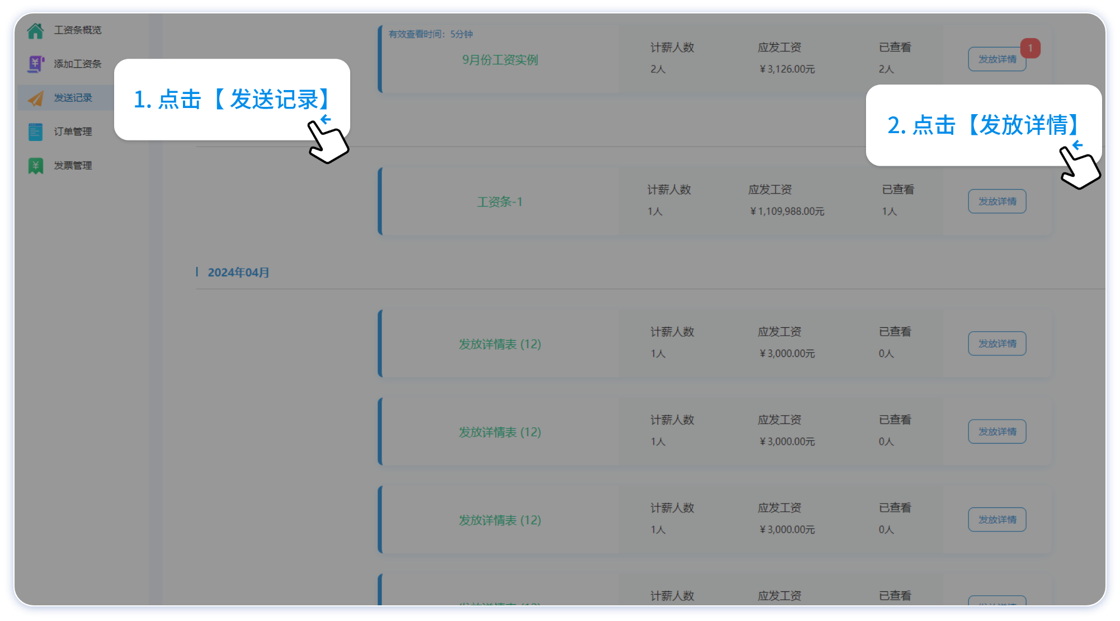Open 添加工资条 menu item
The width and height of the screenshot is (1120, 621).
tap(78, 64)
